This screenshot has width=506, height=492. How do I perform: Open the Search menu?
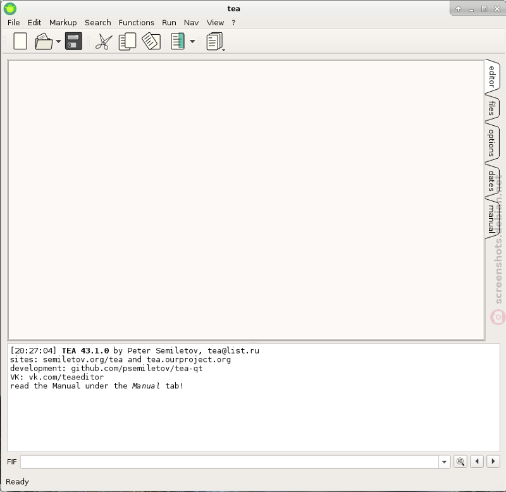[98, 23]
